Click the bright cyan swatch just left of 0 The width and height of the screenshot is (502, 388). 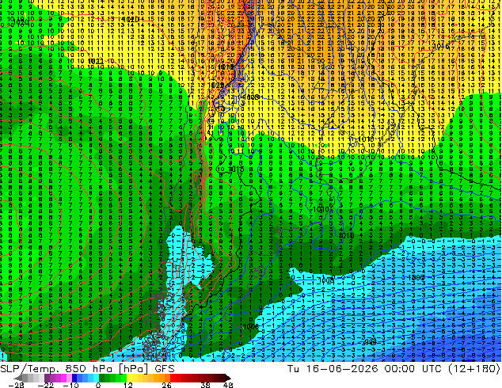[x=96, y=378]
